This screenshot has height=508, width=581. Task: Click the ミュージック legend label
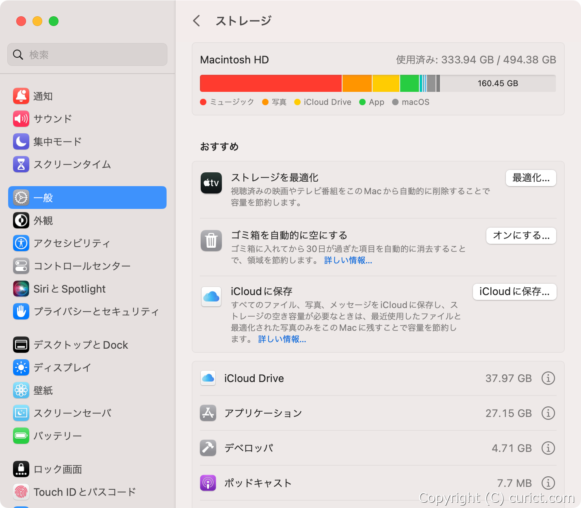point(232,102)
